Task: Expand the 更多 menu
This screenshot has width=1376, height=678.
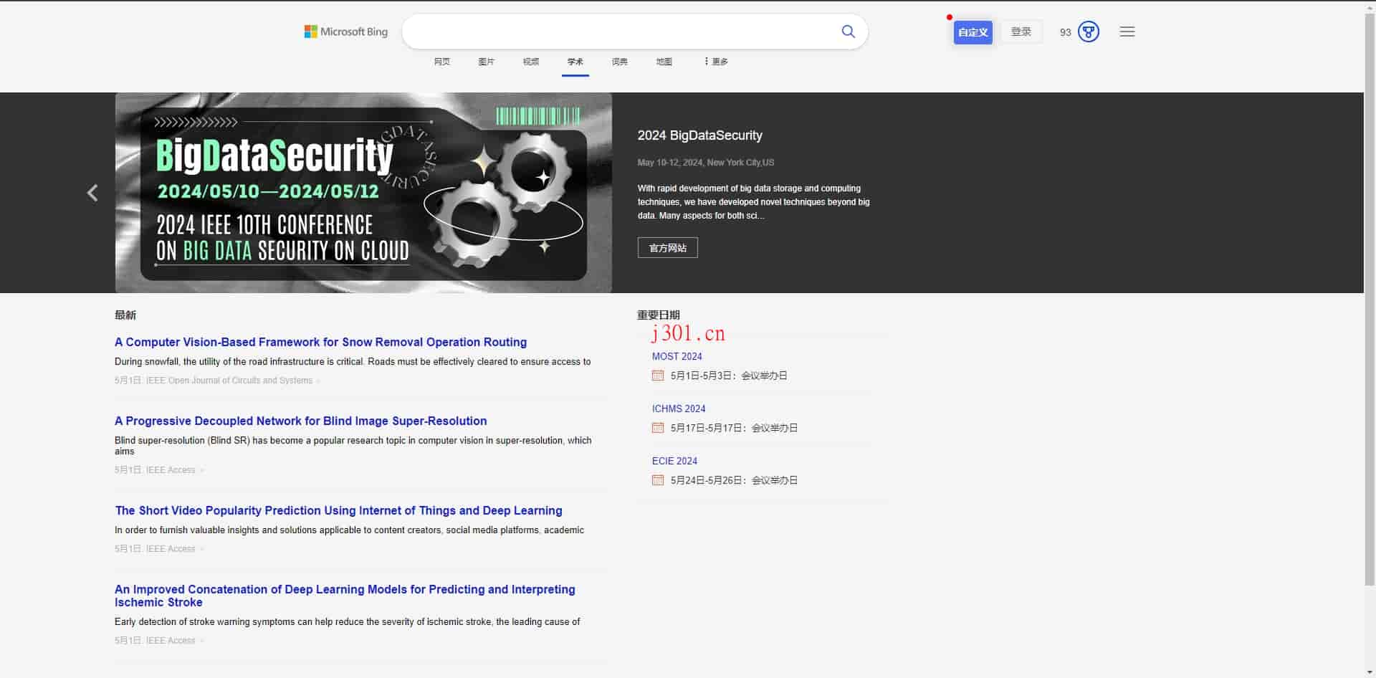Action: pyautogui.click(x=716, y=62)
